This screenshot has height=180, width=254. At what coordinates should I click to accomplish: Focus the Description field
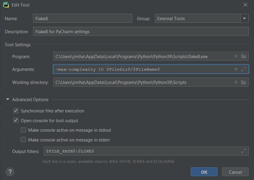[x=141, y=31]
